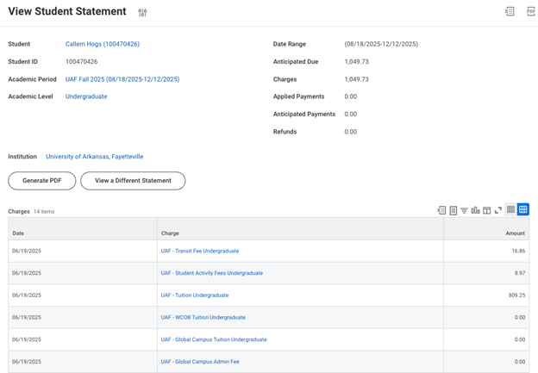Open the UAF Fall 2025 academic period link
The height and width of the screenshot is (373, 538).
[122, 79]
